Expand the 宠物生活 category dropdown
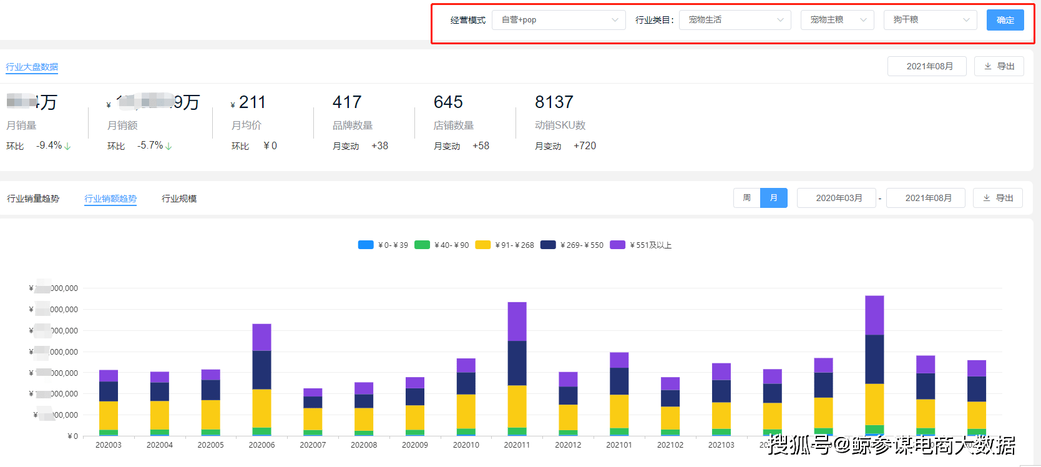1041x467 pixels. pos(735,20)
